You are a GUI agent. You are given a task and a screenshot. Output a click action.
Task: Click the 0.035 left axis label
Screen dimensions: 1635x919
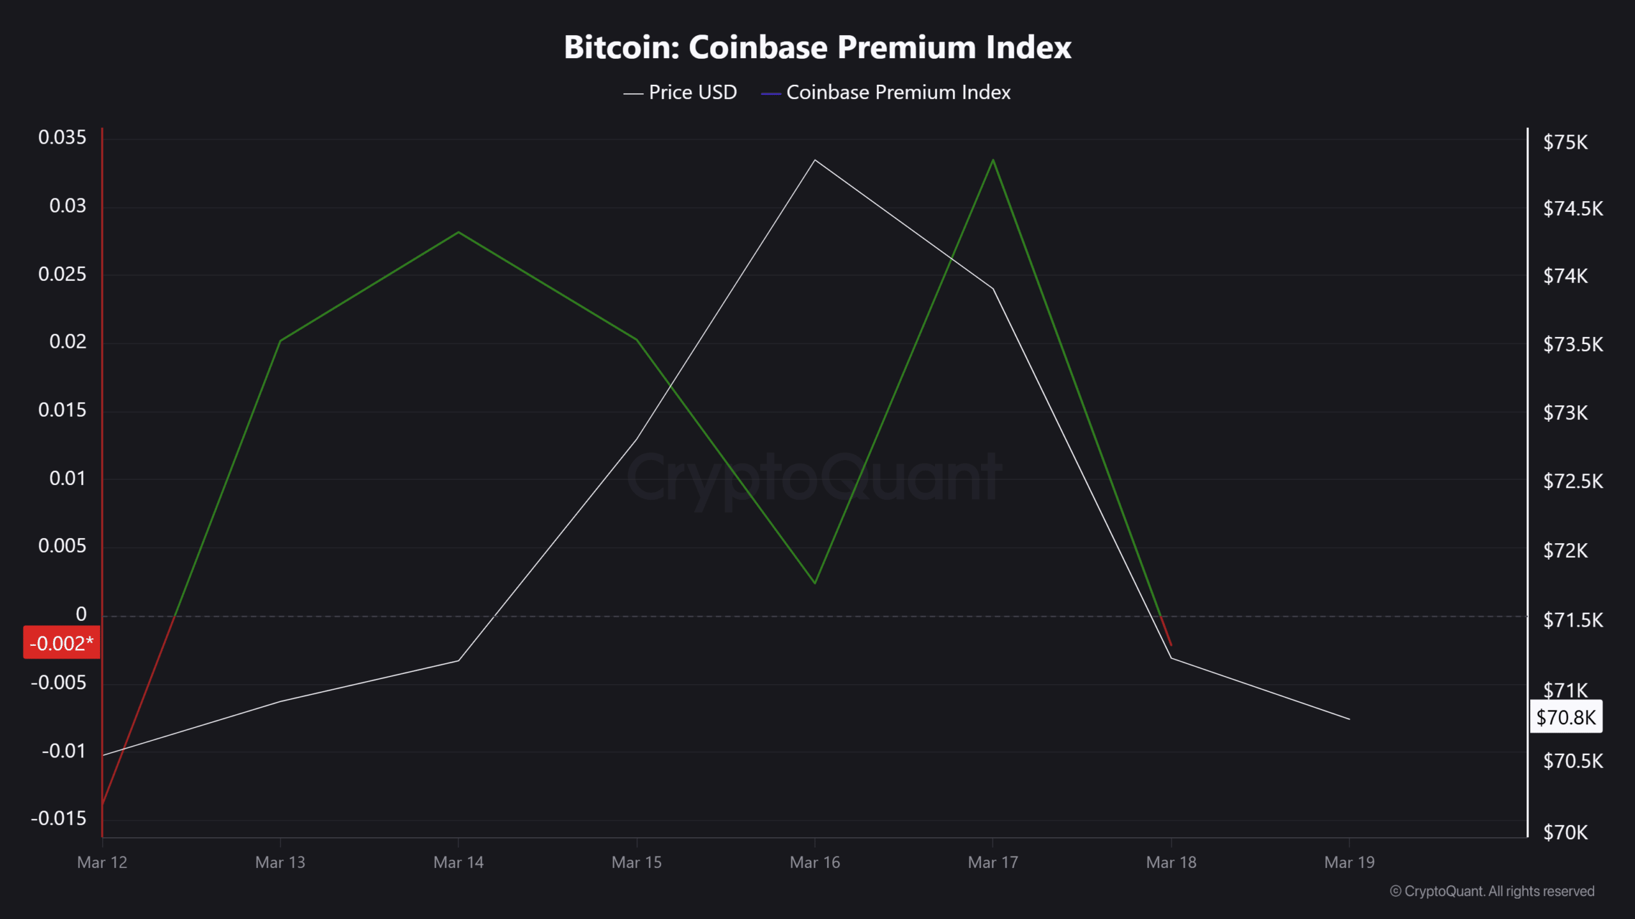[62, 137]
